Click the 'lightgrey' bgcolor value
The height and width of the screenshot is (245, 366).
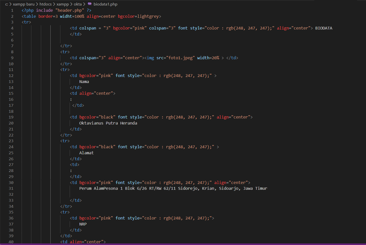click(148, 16)
